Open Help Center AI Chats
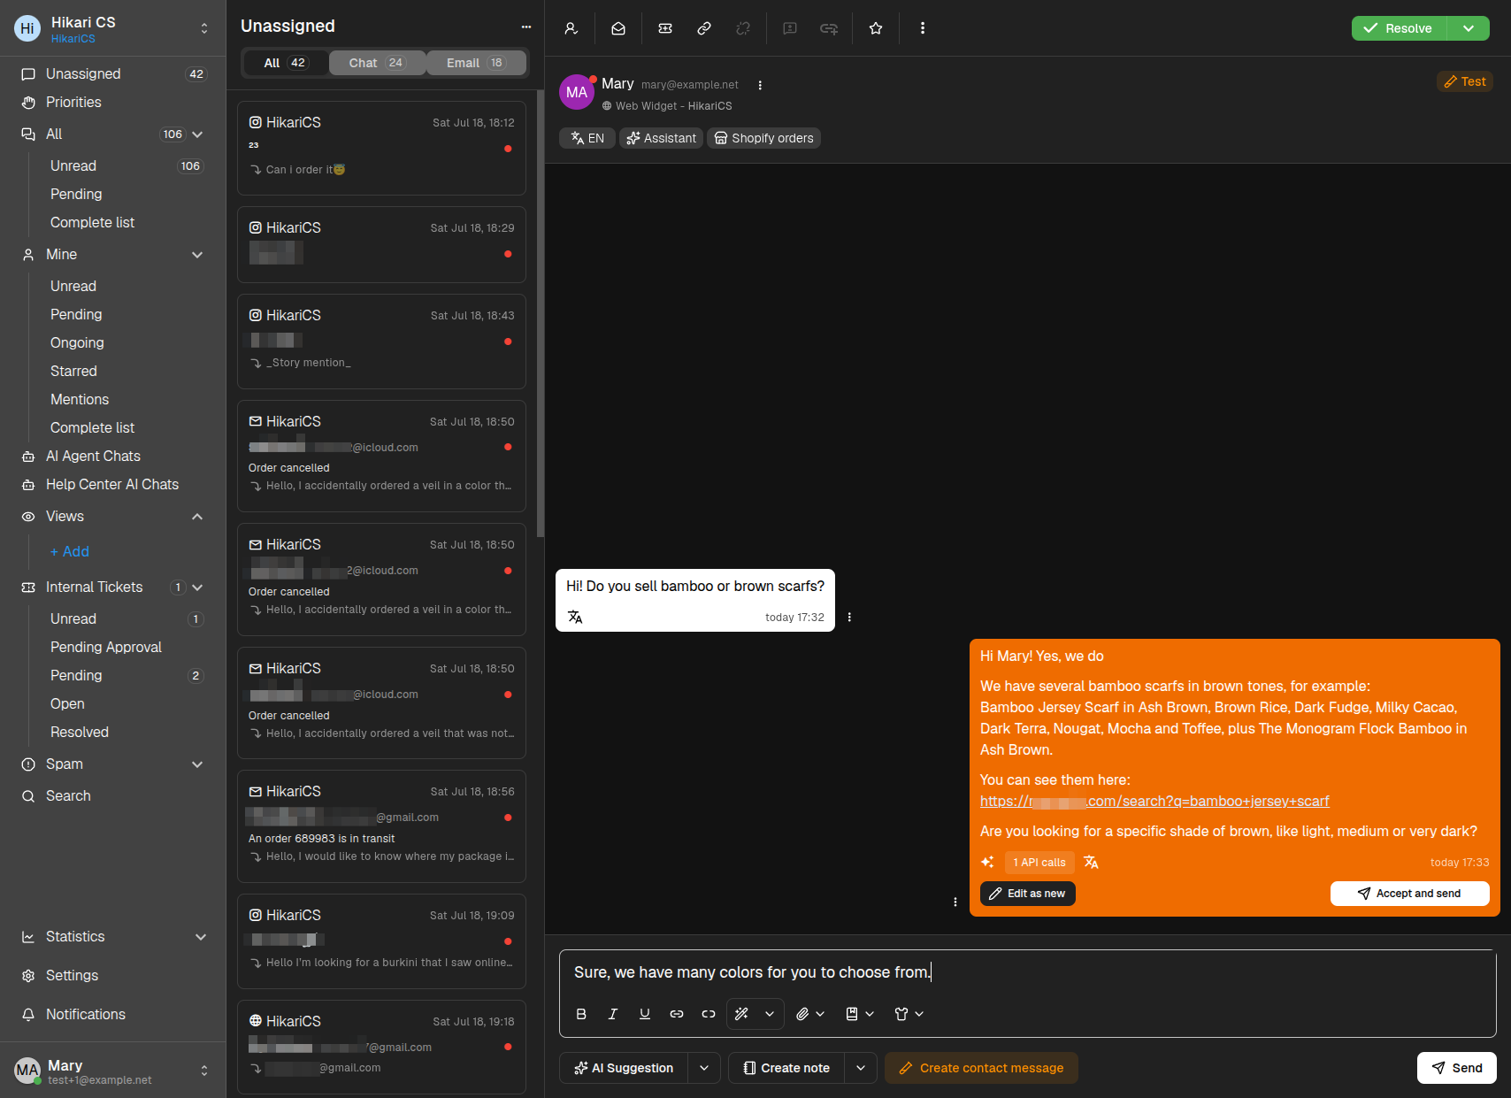1511x1098 pixels. click(x=113, y=485)
